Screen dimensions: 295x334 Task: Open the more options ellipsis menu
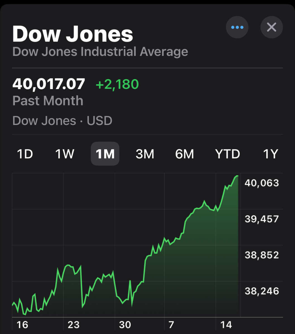tap(237, 27)
